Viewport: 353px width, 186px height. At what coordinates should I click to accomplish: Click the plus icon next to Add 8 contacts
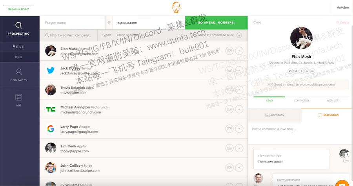[239, 35]
